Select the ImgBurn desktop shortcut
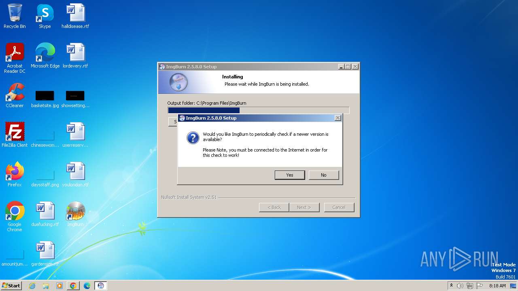The height and width of the screenshot is (291, 518). 75,214
